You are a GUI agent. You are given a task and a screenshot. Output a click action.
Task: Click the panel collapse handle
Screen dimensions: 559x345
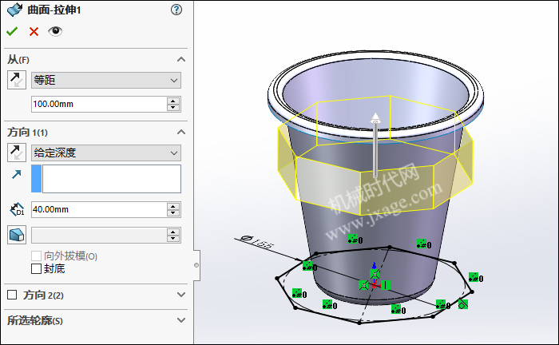click(196, 265)
